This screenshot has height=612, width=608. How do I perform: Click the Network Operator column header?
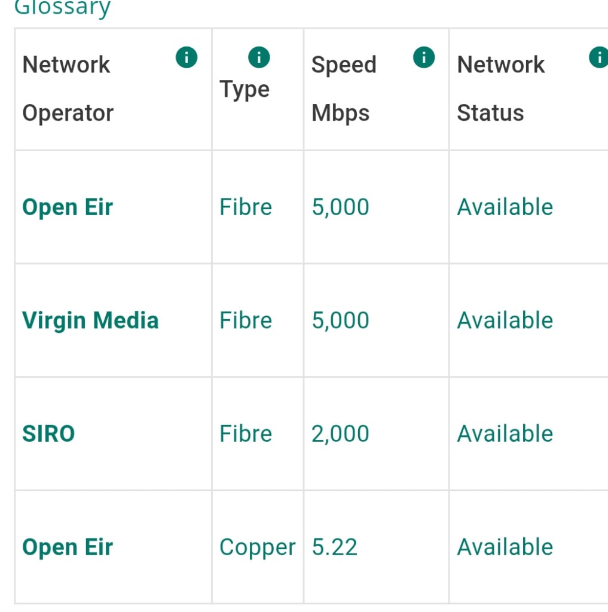click(68, 89)
